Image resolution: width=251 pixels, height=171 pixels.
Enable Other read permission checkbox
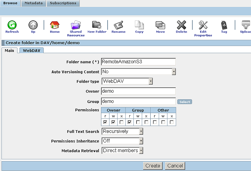(155, 122)
